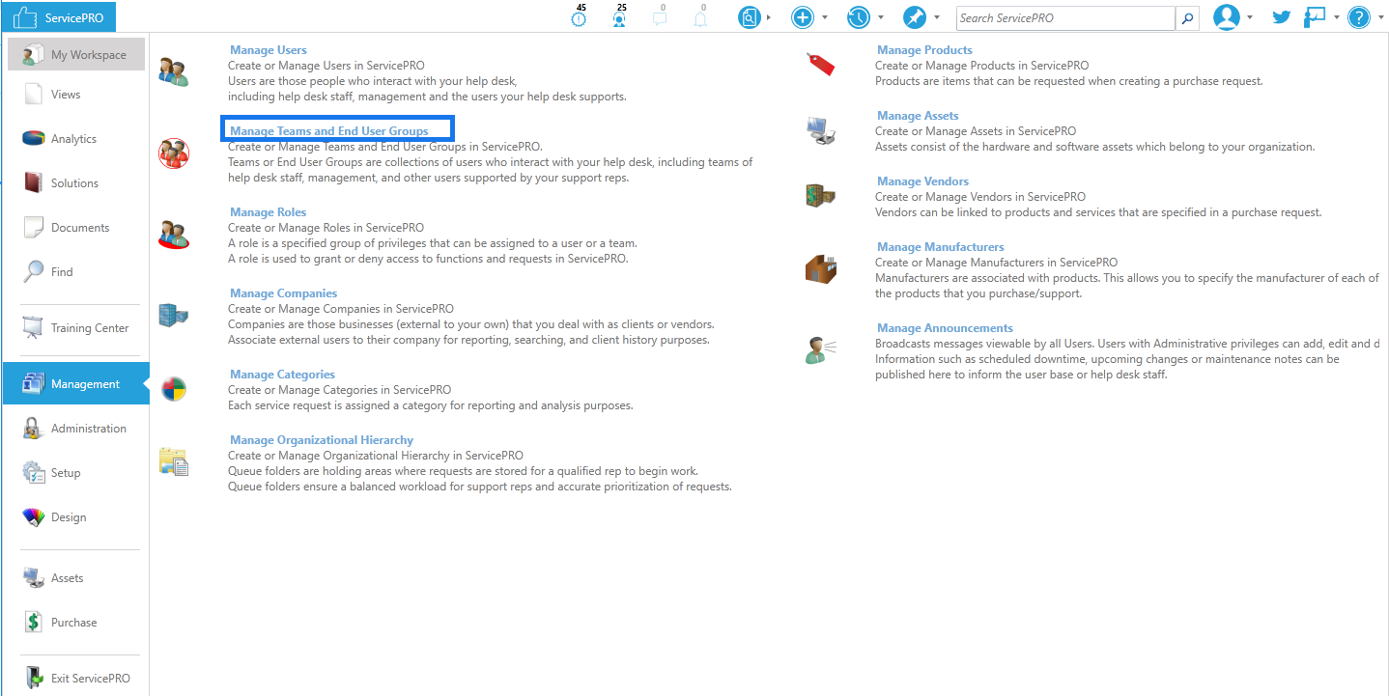Open My Workspace in sidebar
1389x696 pixels.
coord(76,55)
